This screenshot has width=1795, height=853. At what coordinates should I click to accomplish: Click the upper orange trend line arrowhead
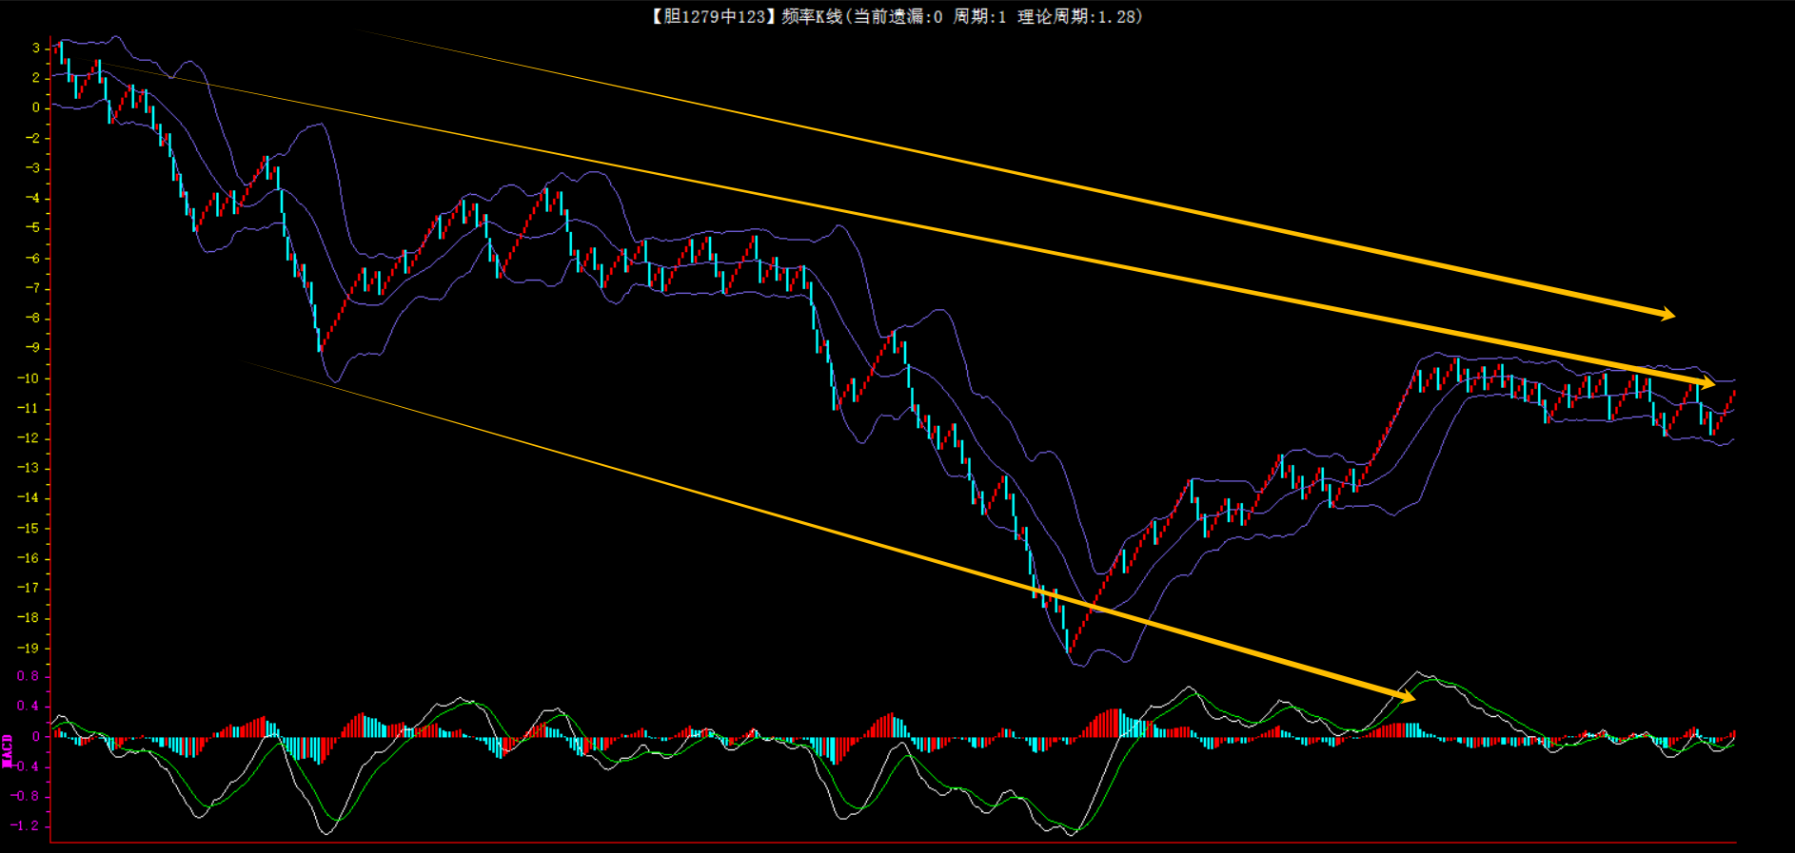(x=1667, y=314)
